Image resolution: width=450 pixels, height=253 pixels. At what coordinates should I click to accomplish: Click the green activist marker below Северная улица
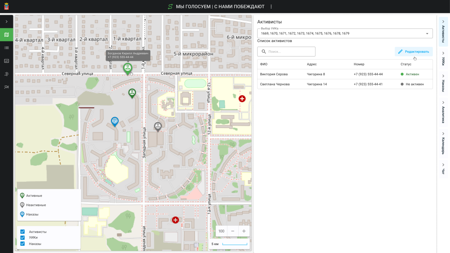[132, 93]
